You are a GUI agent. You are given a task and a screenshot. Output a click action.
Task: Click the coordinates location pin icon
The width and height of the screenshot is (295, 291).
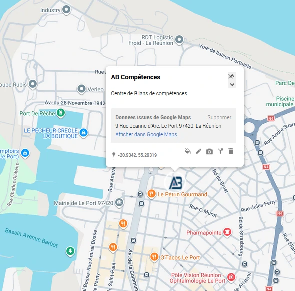click(x=114, y=155)
